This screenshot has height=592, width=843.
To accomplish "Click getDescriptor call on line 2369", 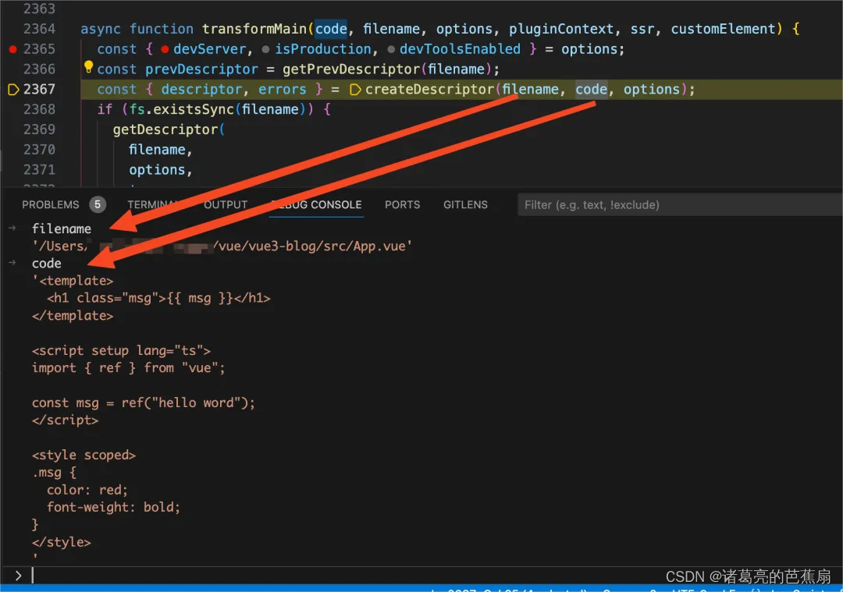I will point(165,129).
